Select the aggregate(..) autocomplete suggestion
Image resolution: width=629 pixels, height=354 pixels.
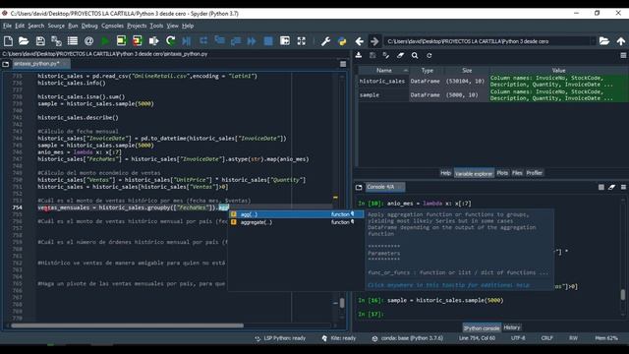pyautogui.click(x=297, y=222)
